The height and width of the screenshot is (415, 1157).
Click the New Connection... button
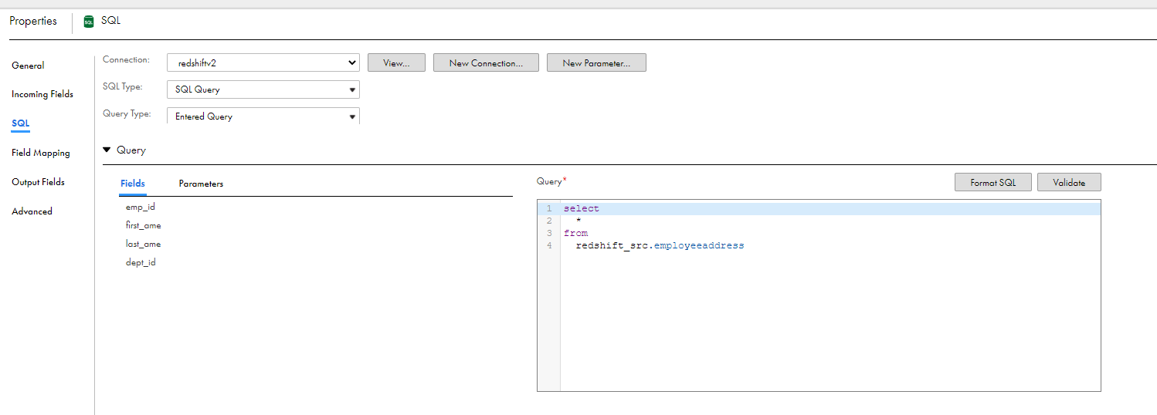click(486, 63)
